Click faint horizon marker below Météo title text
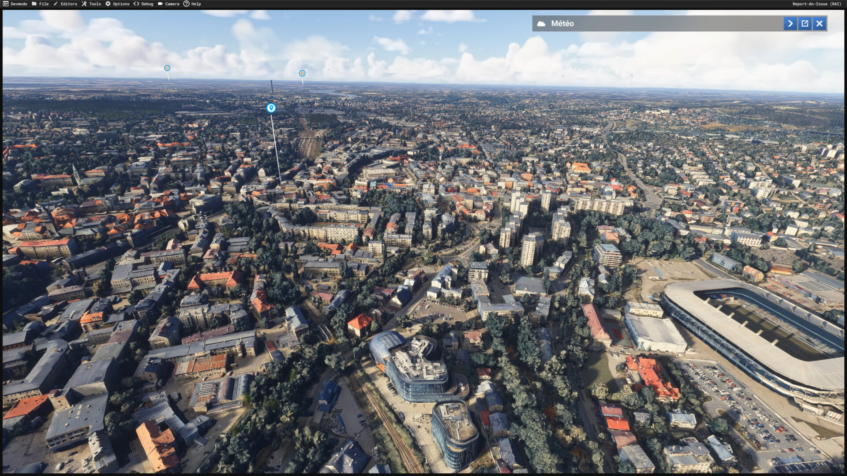Image resolution: width=847 pixels, height=476 pixels. (x=562, y=77)
